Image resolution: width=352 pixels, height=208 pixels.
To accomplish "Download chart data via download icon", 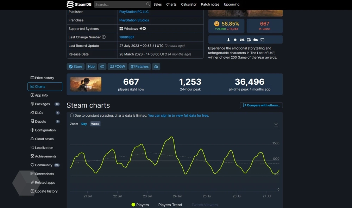I will 276,124.
